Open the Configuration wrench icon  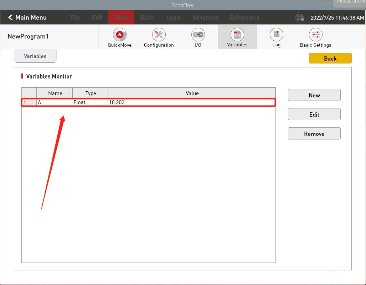(x=159, y=35)
